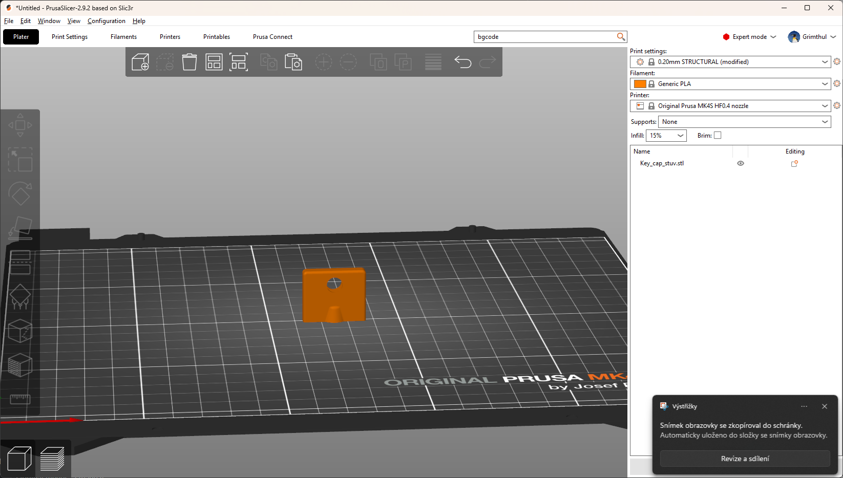Expand the Infill 15% dropdown

point(666,136)
